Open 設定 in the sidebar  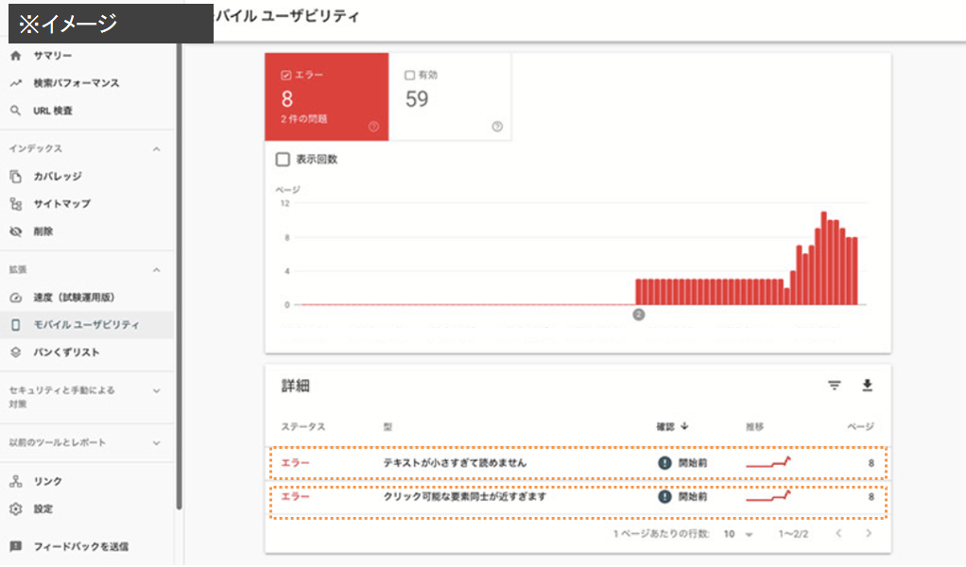point(43,509)
